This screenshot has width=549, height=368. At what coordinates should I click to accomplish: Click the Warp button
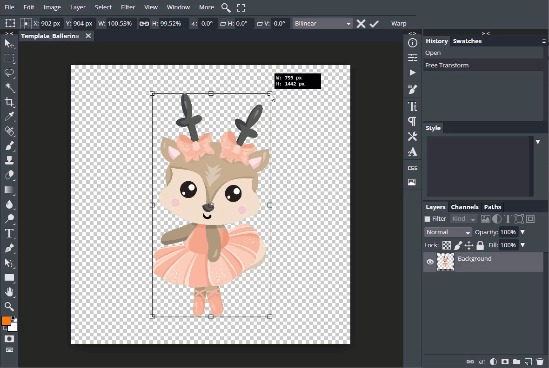(399, 24)
